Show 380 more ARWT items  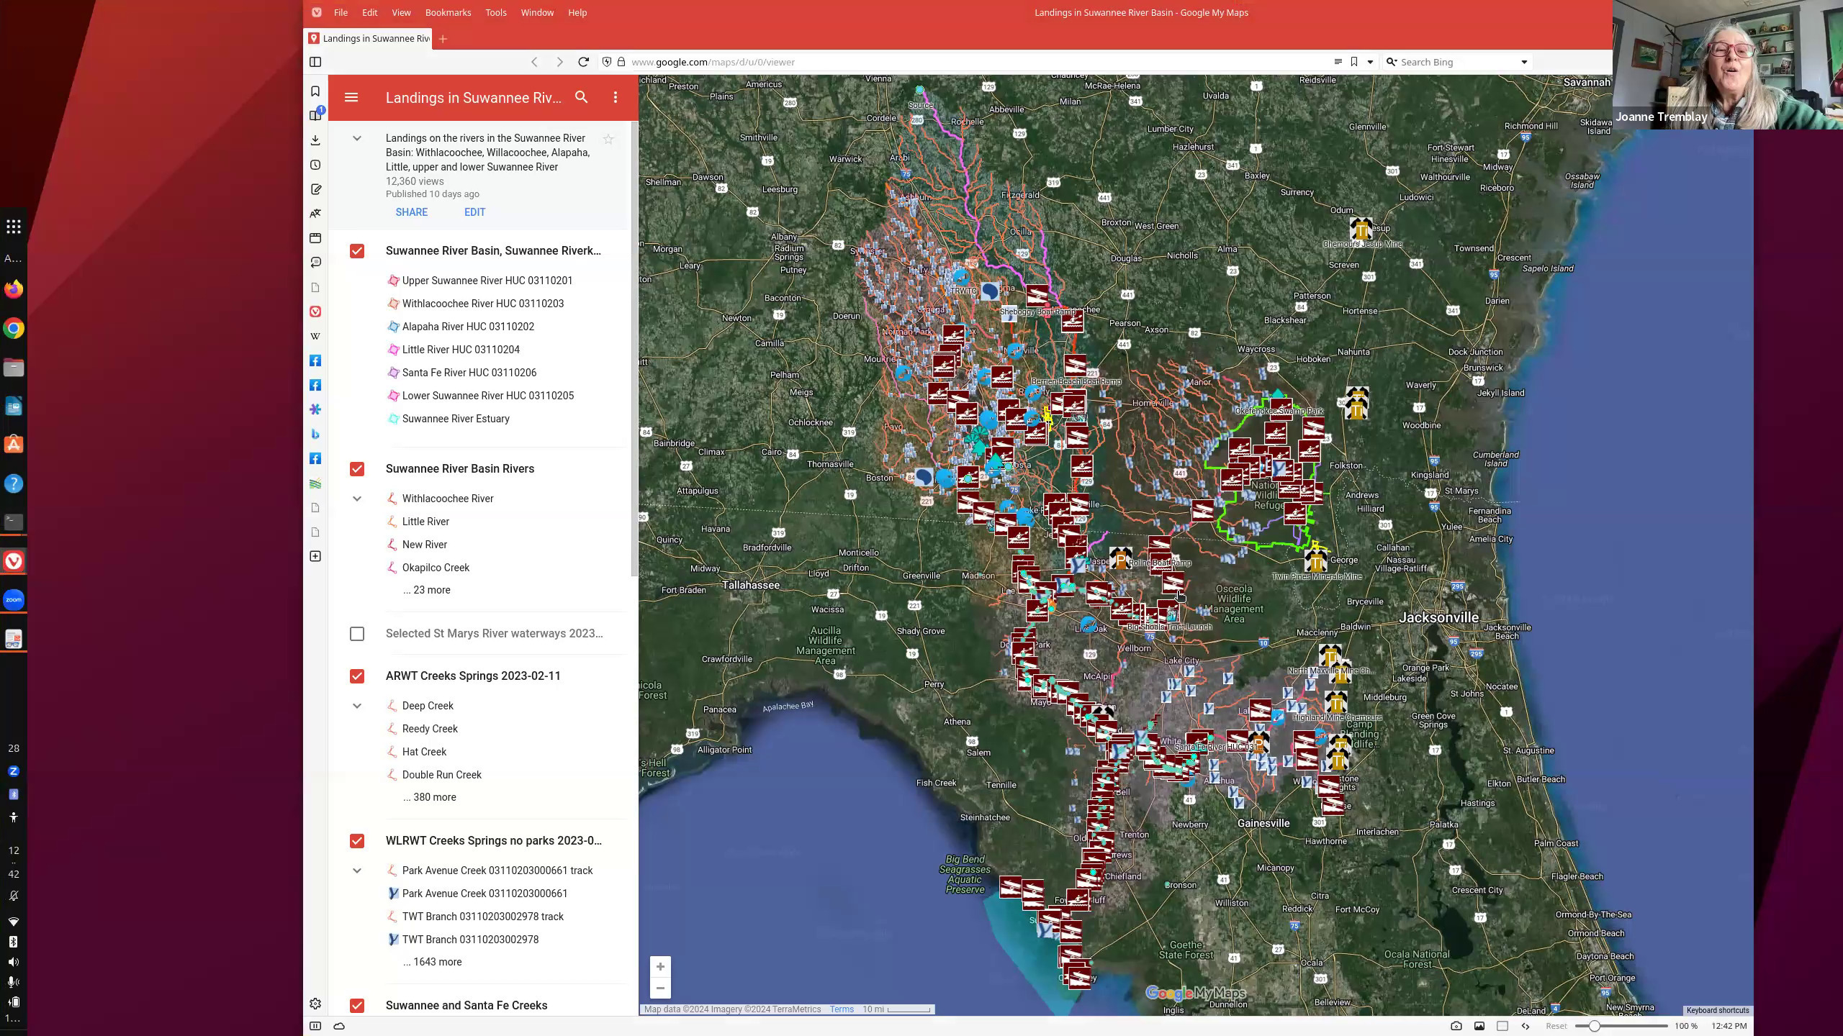(x=430, y=797)
